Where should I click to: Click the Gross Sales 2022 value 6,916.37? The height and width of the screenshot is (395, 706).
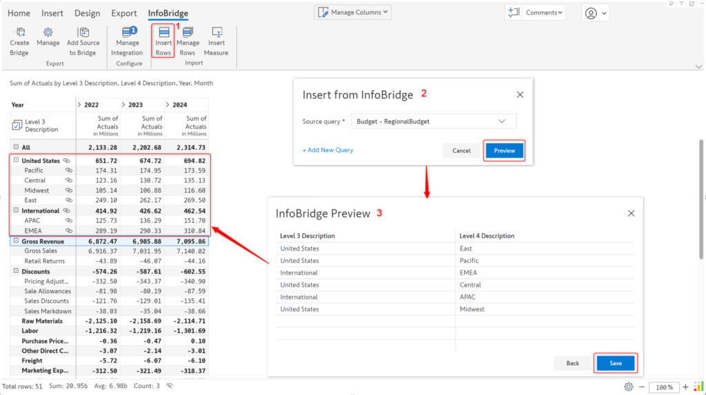[x=103, y=250]
